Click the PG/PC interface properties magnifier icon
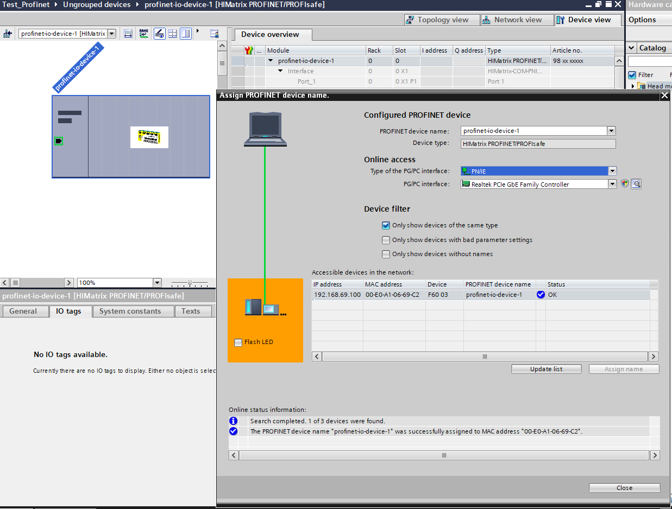Screen dimensions: 672x509 [636, 184]
